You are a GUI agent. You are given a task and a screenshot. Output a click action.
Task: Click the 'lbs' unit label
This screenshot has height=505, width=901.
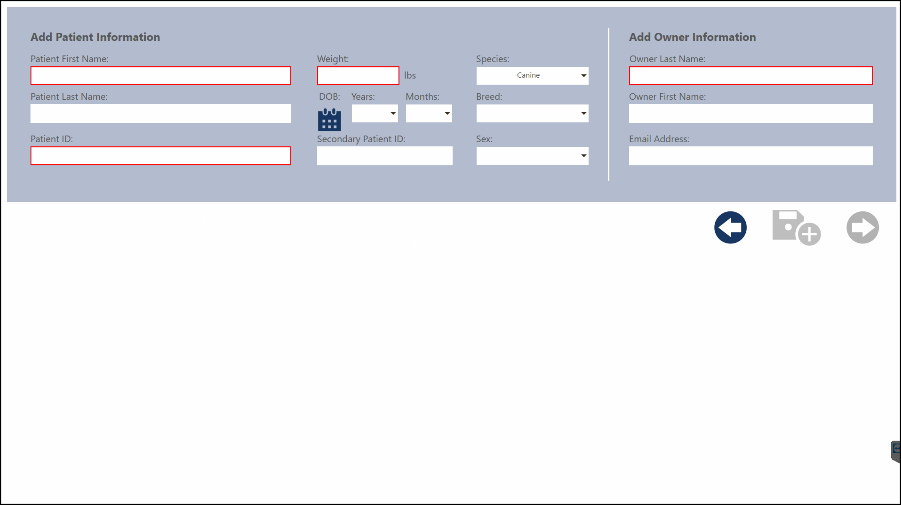pyautogui.click(x=410, y=76)
